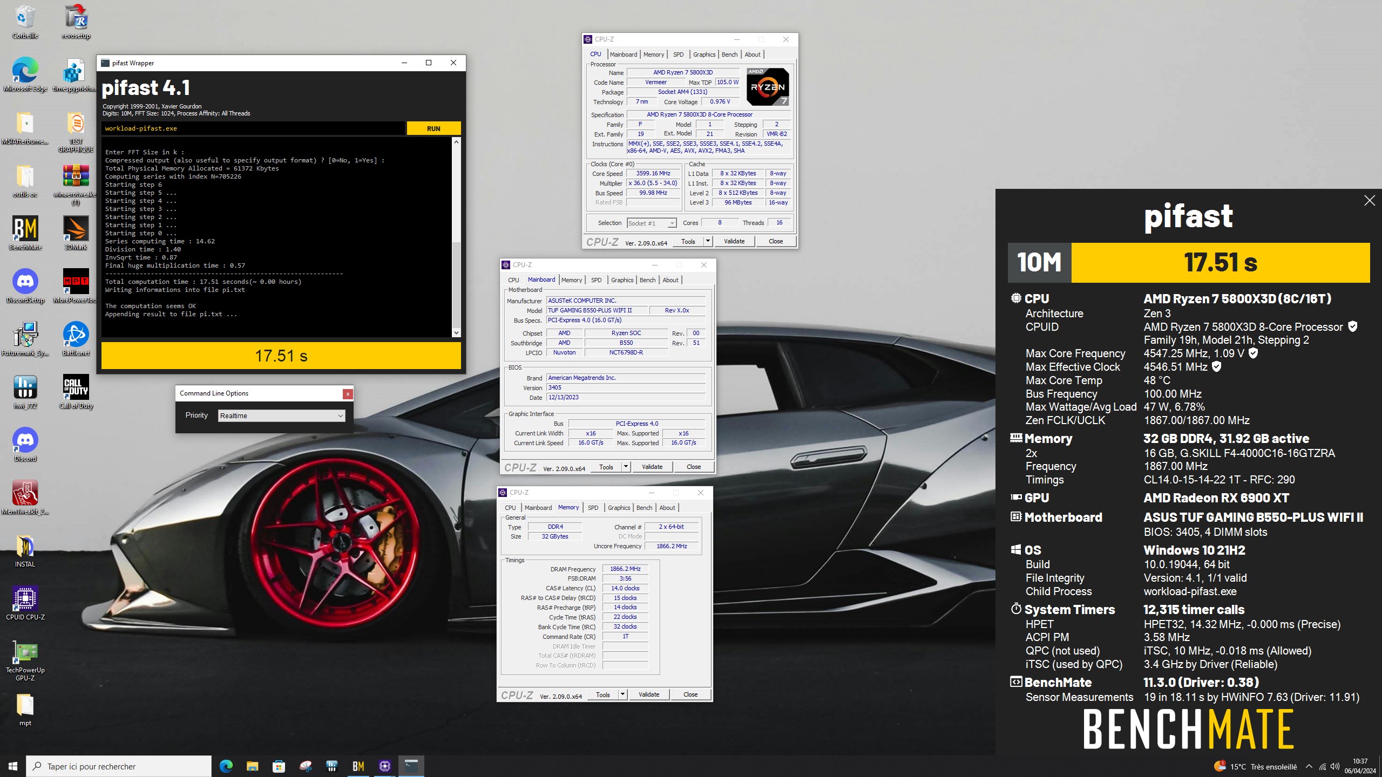1382x777 pixels.
Task: Select Graphics tab in CPU-Z Mainboard window
Action: [622, 280]
